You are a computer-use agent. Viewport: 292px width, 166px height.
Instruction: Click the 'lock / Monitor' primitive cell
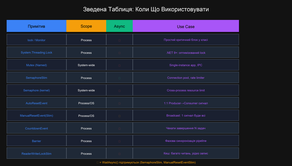[x=36, y=40]
